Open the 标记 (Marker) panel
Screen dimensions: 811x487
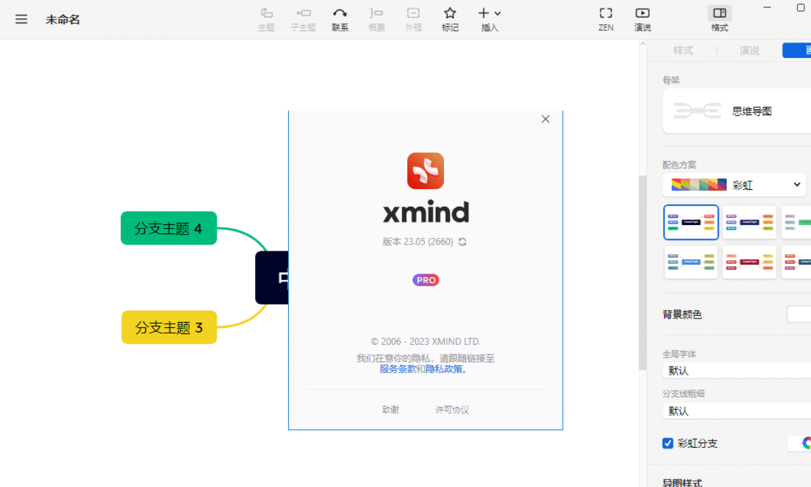[449, 19]
